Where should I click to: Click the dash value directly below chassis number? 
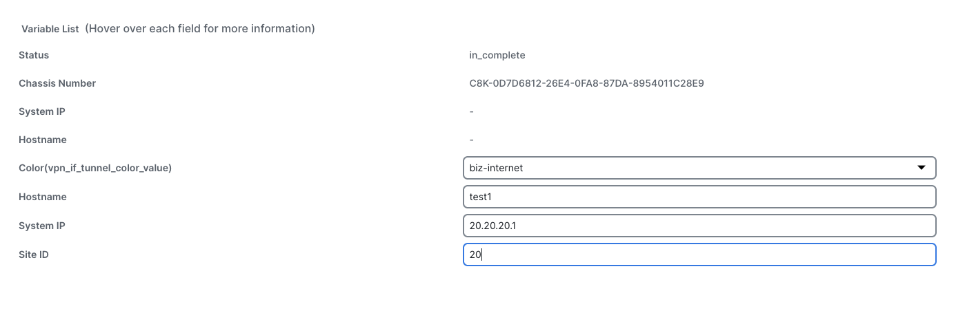coord(471,111)
